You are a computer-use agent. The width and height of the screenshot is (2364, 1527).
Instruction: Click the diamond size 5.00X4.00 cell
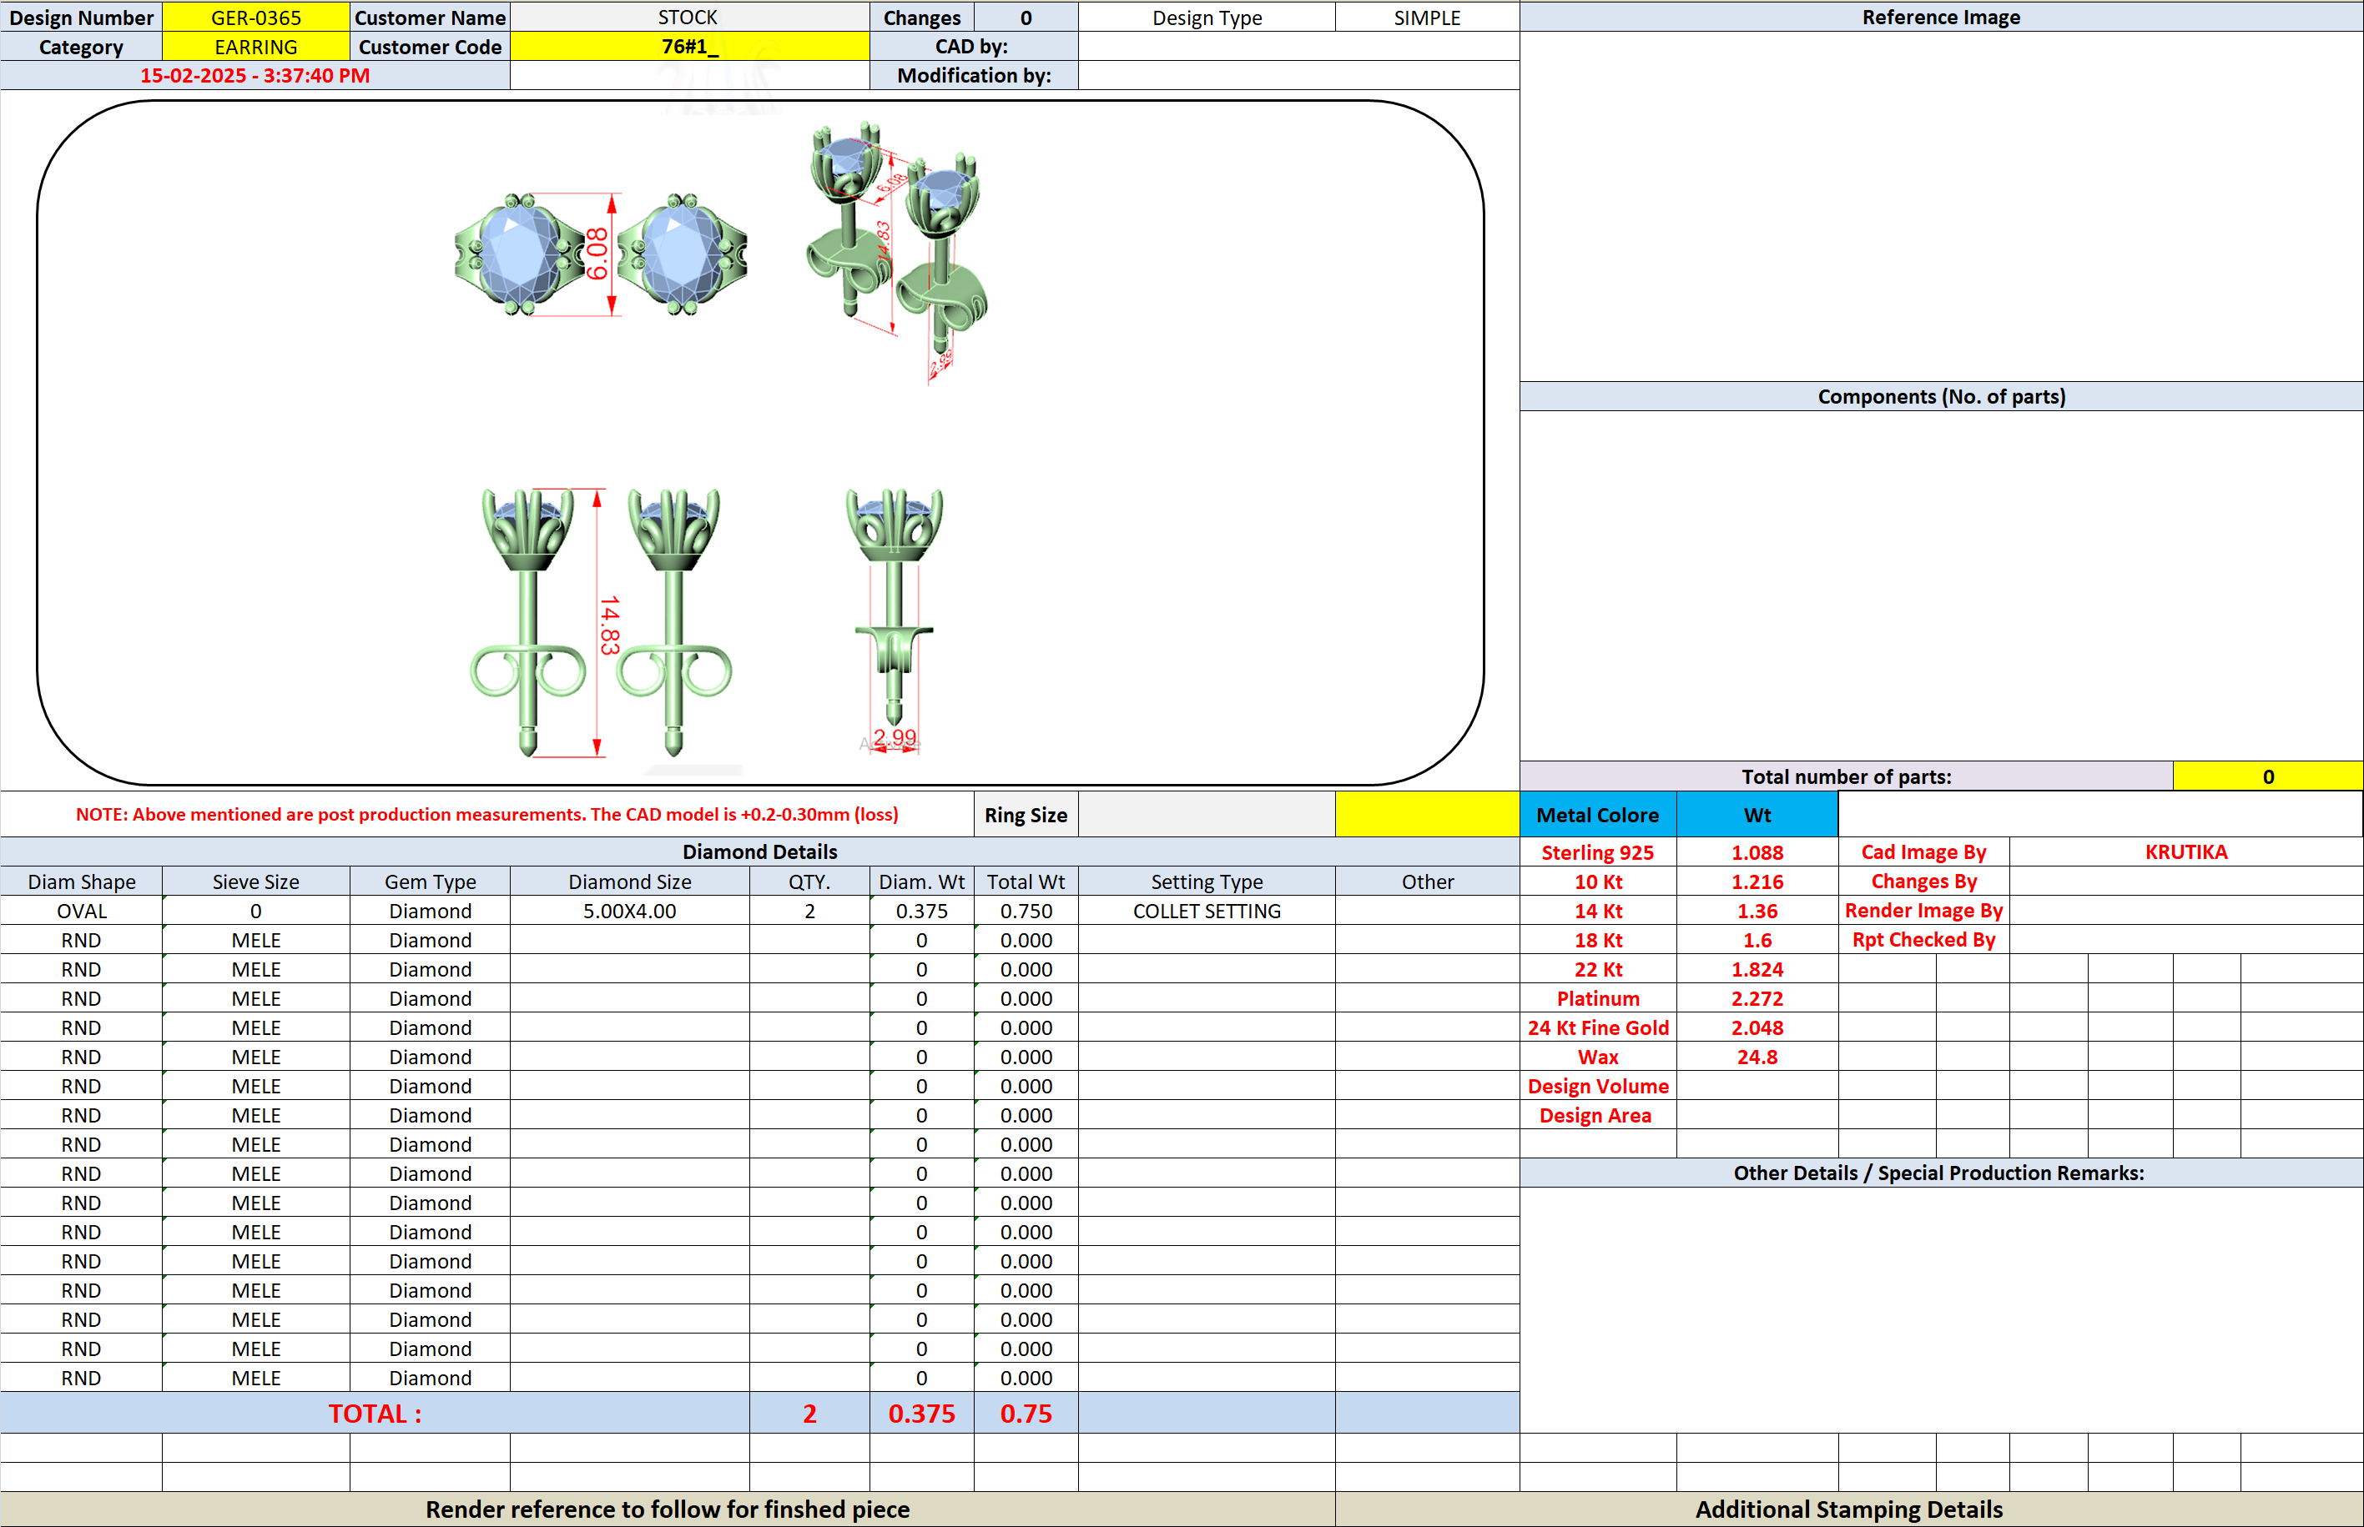[x=630, y=910]
